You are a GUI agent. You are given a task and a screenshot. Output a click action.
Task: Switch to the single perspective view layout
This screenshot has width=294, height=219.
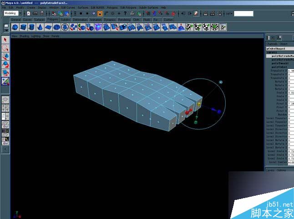pyautogui.click(x=5, y=100)
